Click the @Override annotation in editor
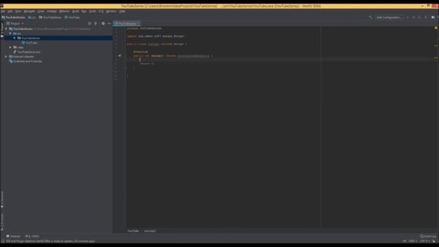The height and width of the screenshot is (247, 439). [141, 52]
